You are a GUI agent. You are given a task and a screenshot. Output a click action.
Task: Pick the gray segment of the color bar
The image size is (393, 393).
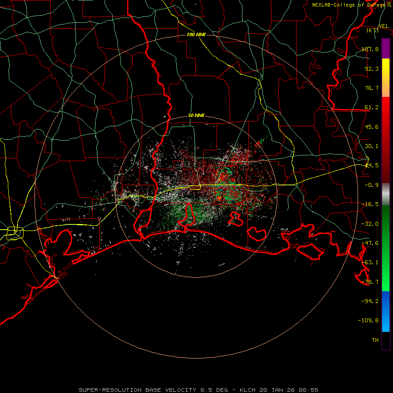coord(386,194)
